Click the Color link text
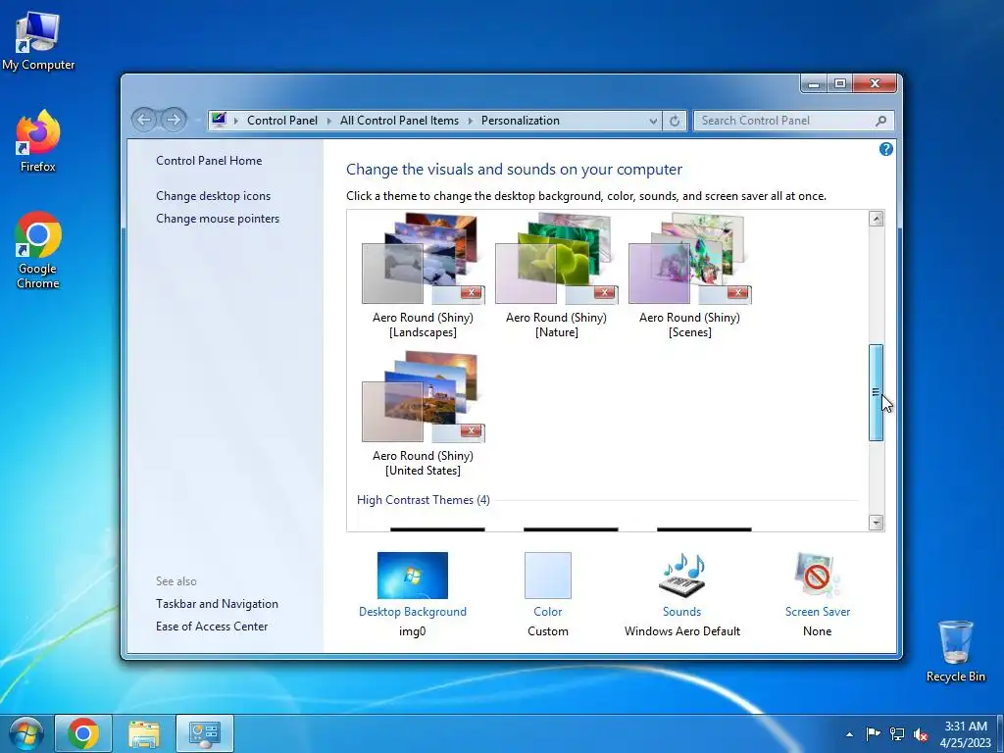 (x=548, y=612)
